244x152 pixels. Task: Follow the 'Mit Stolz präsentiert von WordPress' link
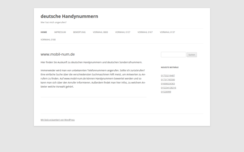coord(58,120)
